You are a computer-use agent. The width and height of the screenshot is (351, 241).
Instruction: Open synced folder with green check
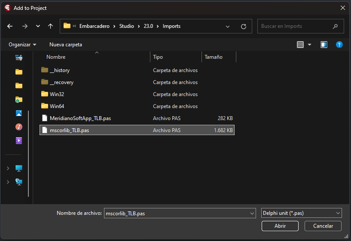coord(19,99)
